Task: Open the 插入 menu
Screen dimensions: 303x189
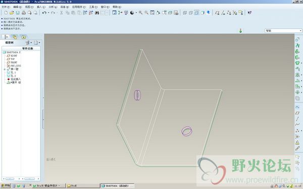Action: 41,7
